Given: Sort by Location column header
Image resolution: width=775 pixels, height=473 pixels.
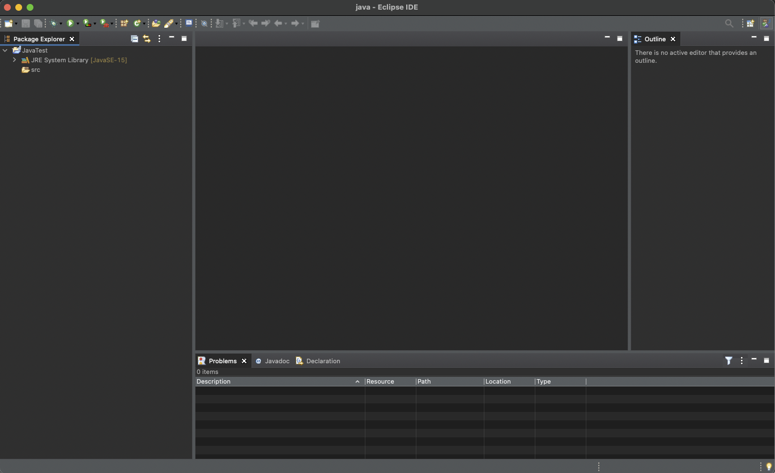Looking at the screenshot, I should pyautogui.click(x=509, y=381).
